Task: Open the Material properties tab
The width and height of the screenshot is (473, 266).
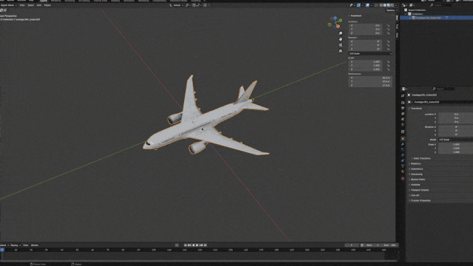Action: tap(403, 171)
